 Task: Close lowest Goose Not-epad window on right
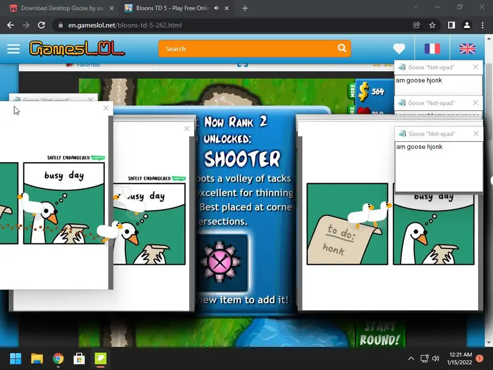[476, 133]
